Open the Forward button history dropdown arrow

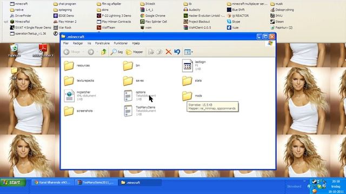97,52
